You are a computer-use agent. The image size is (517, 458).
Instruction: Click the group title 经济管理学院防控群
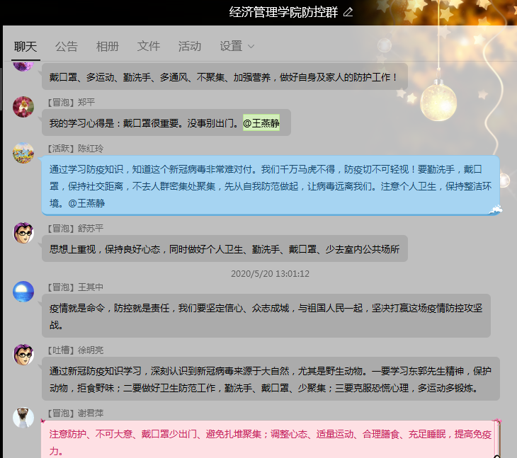tap(283, 12)
